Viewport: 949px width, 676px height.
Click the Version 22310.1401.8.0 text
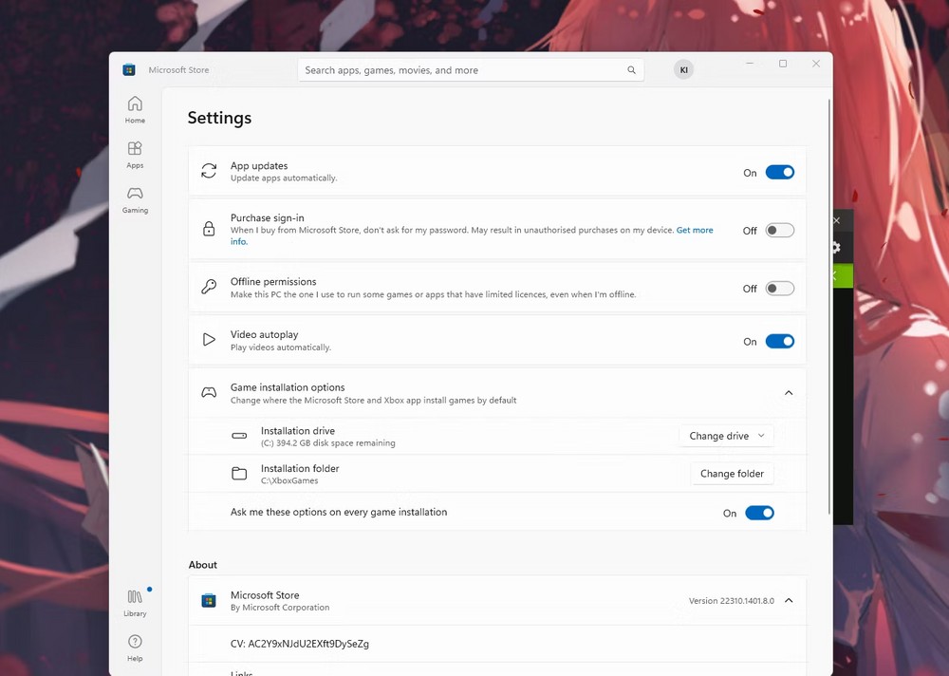[x=731, y=601]
